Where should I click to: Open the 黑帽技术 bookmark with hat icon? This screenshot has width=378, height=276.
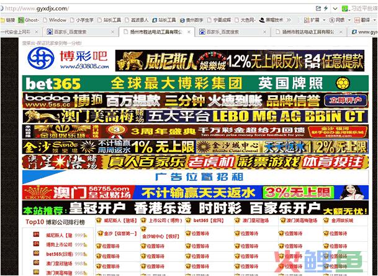point(271,20)
